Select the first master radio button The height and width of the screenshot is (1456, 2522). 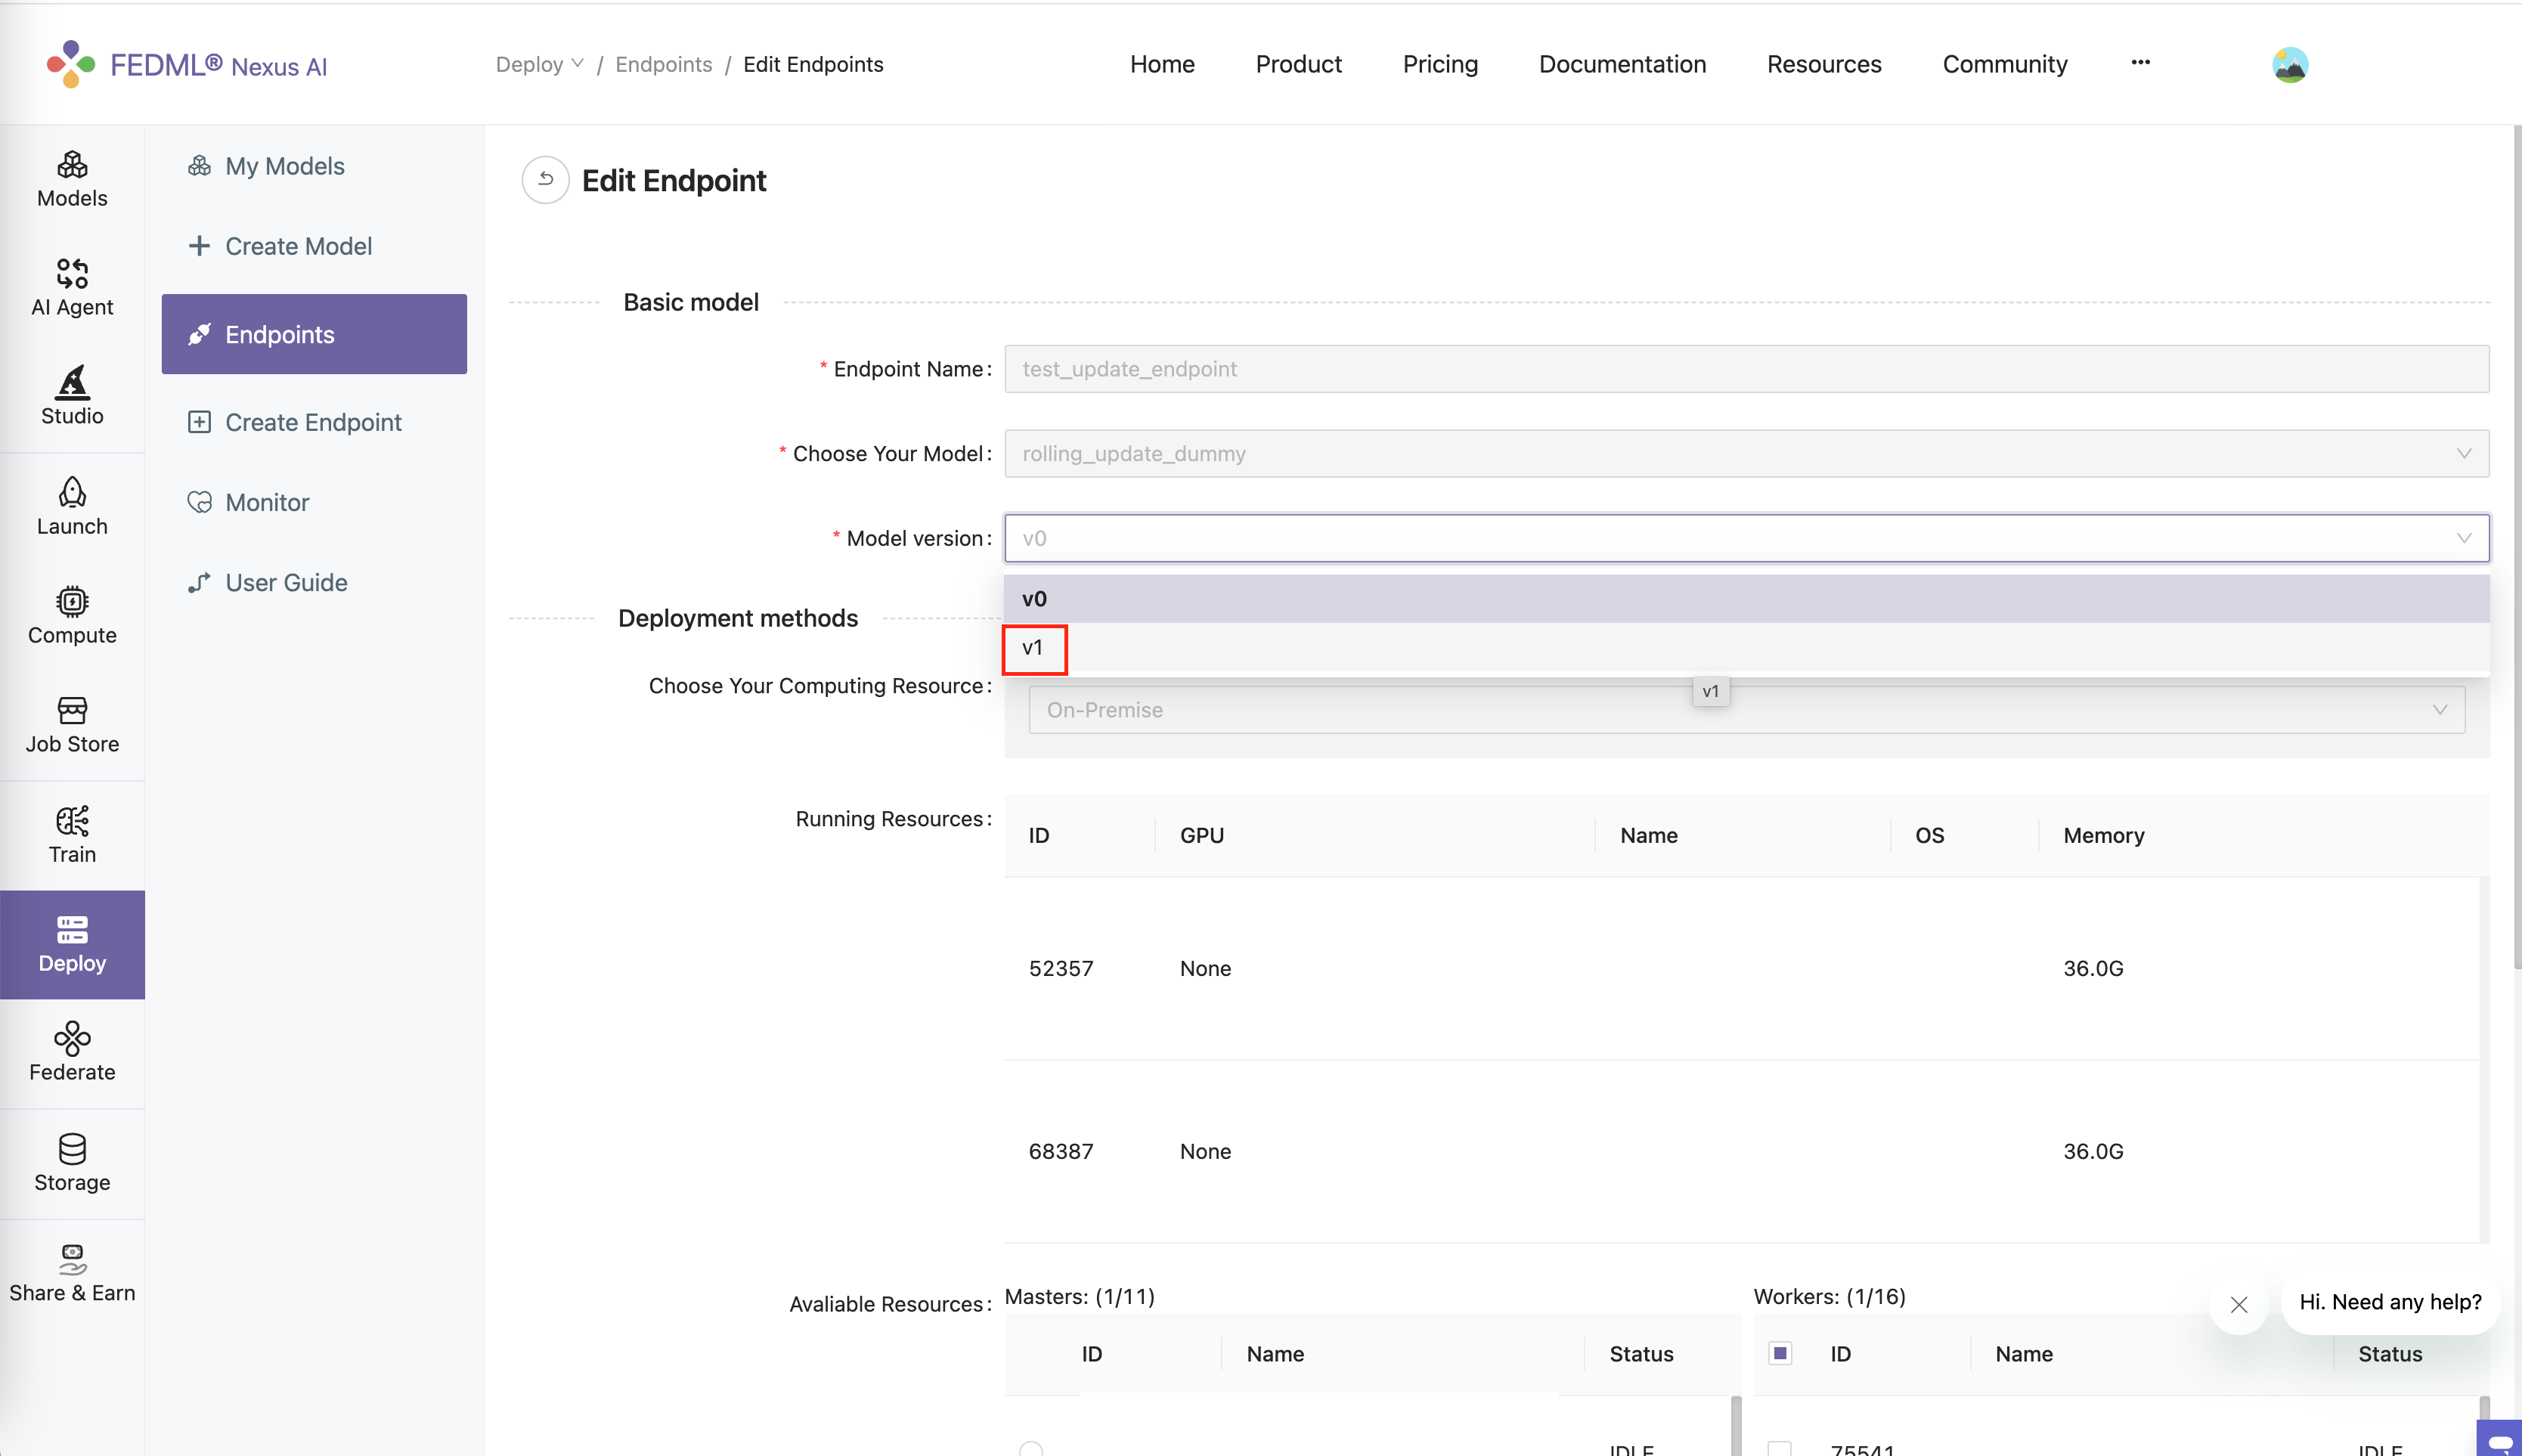(1031, 1449)
